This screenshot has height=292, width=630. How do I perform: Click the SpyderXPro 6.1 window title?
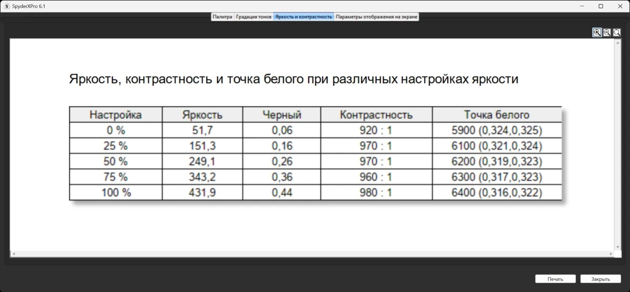[29, 6]
